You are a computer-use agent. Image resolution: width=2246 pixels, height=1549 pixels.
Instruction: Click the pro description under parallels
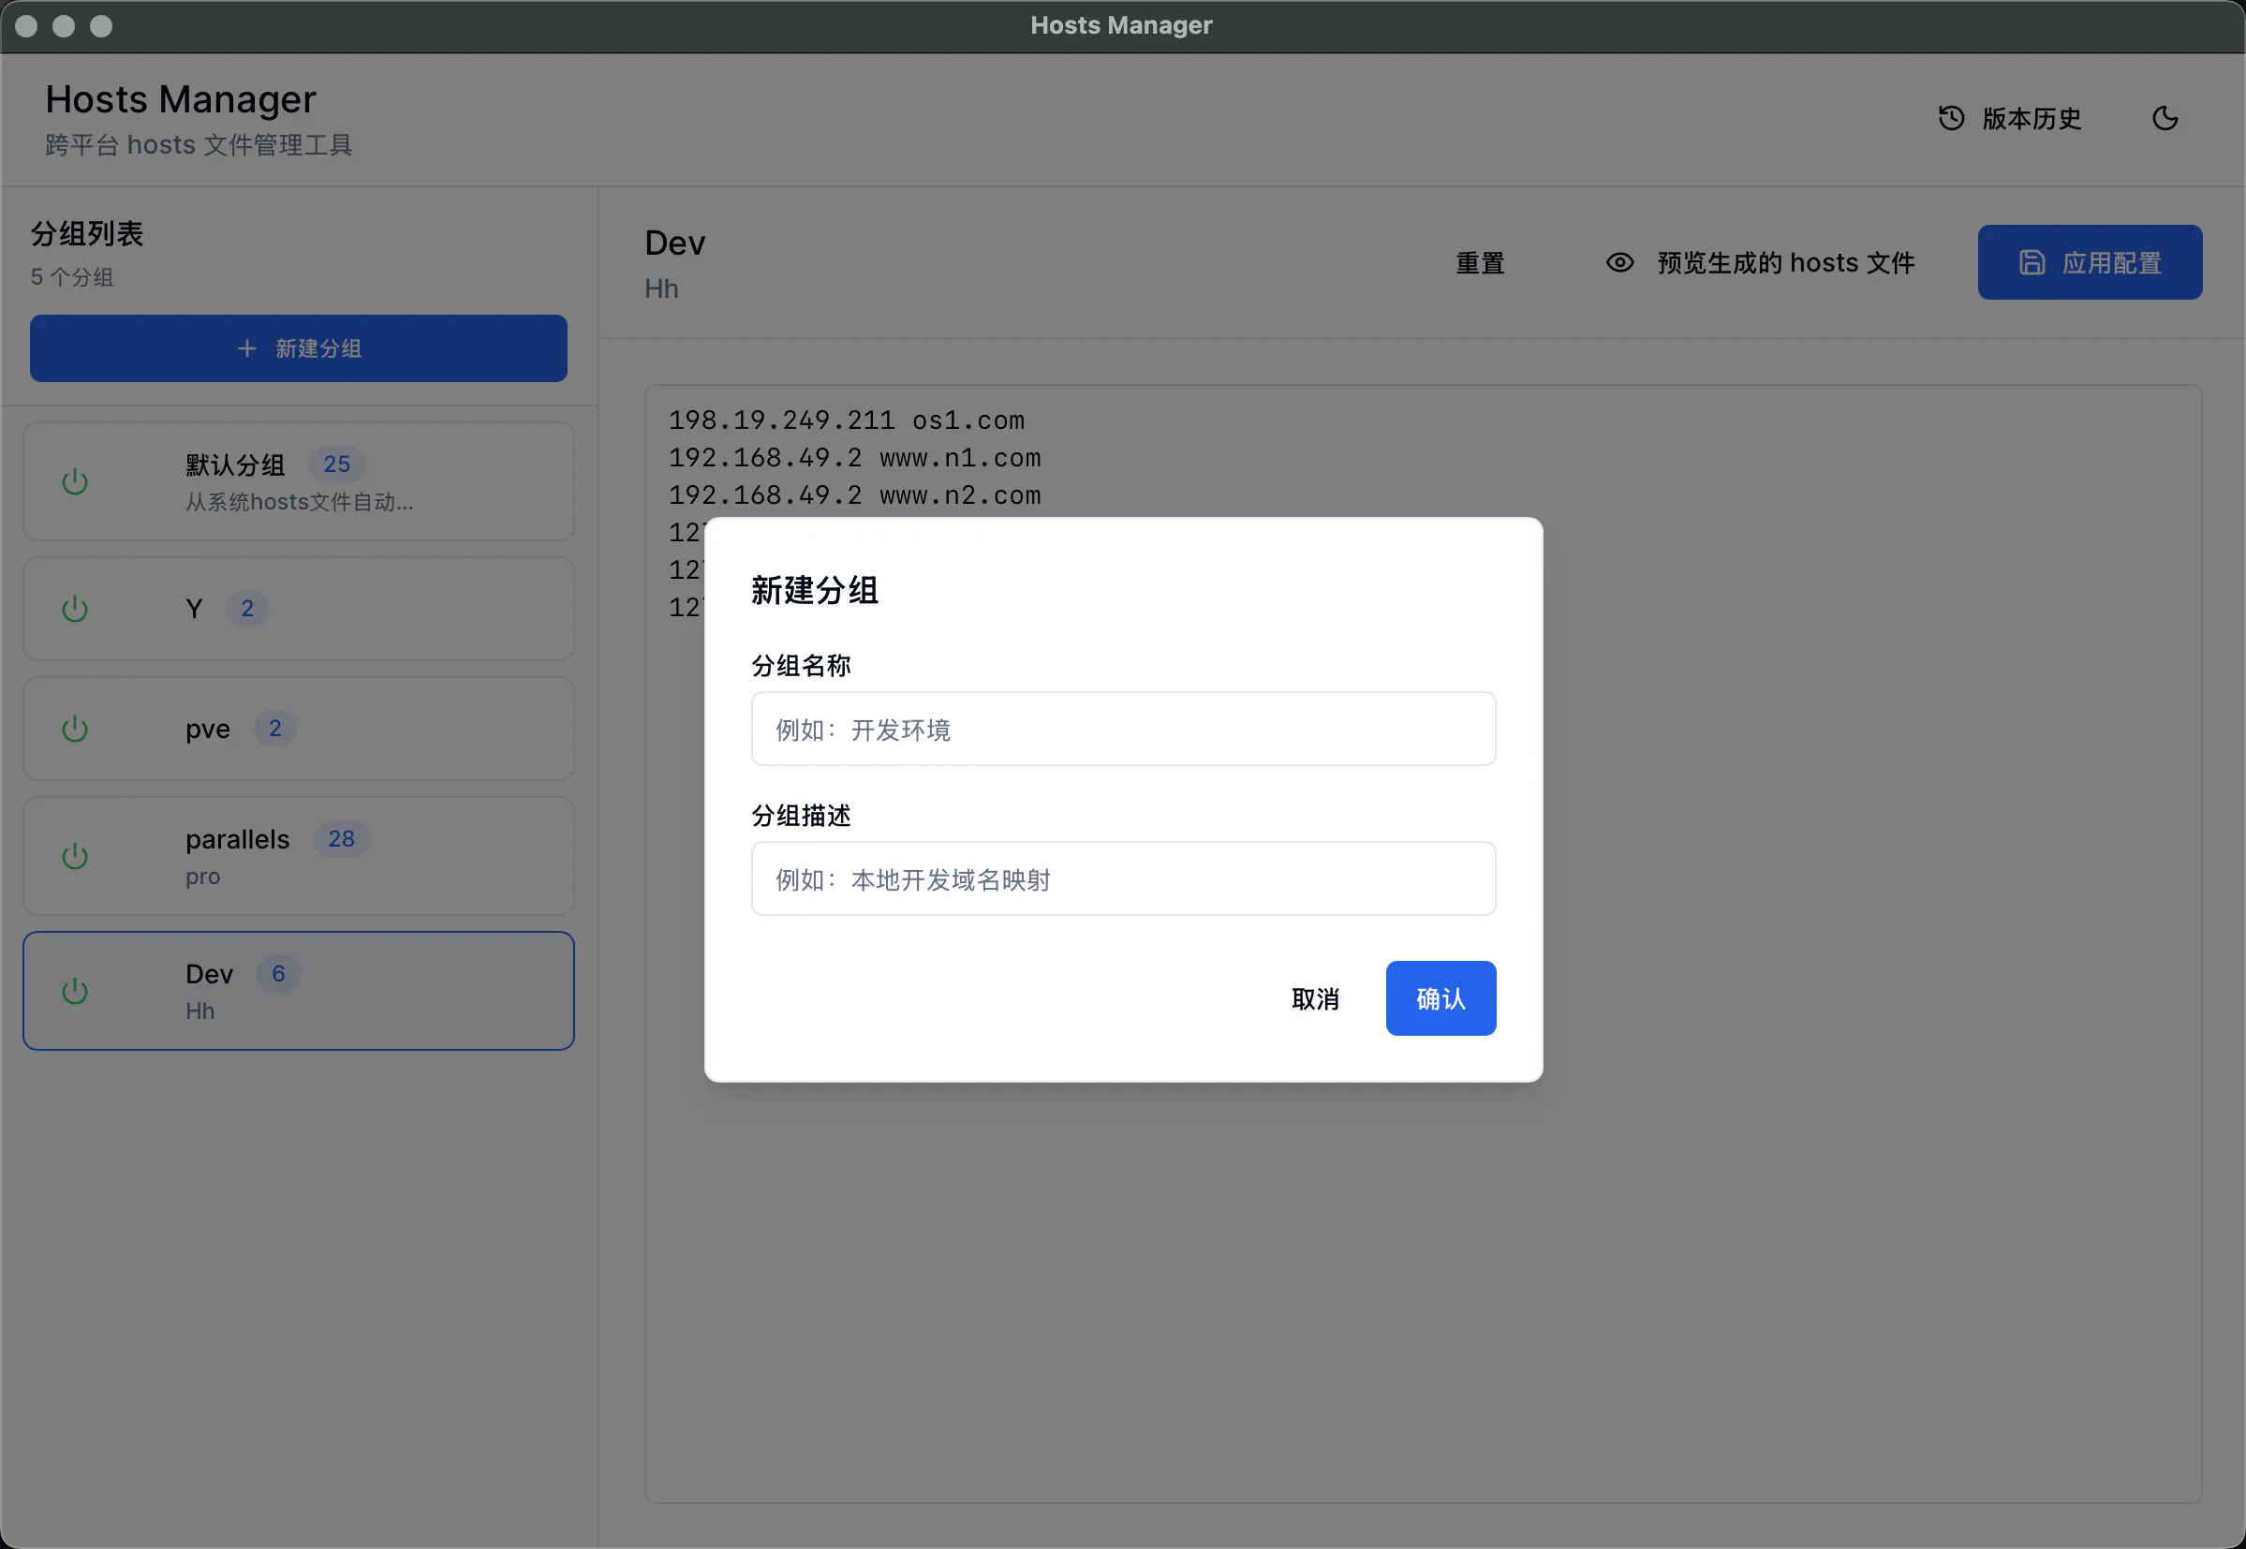pyautogui.click(x=203, y=877)
